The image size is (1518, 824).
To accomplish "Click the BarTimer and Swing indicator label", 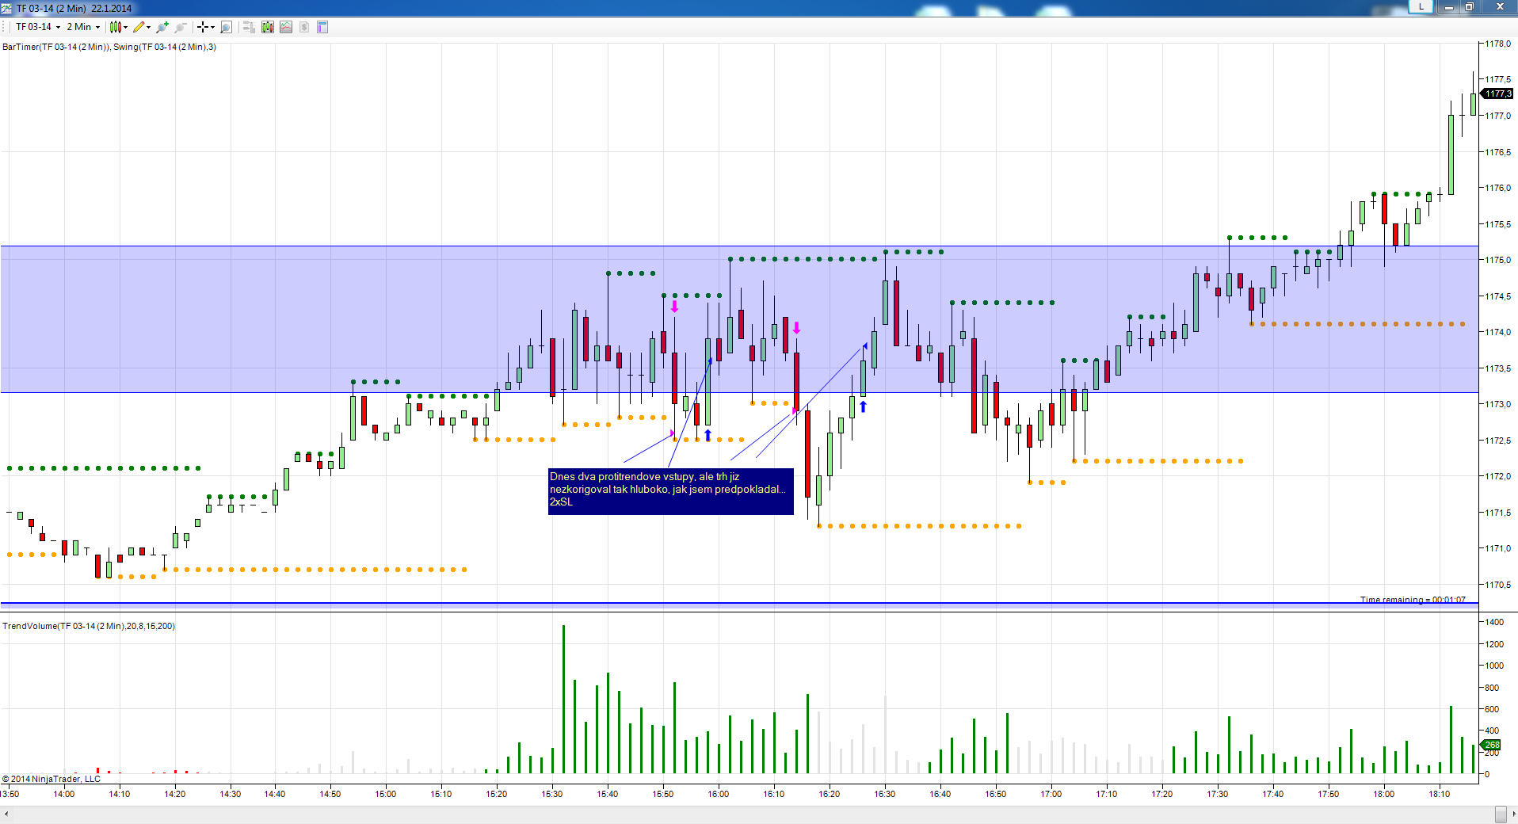I will click(x=109, y=47).
